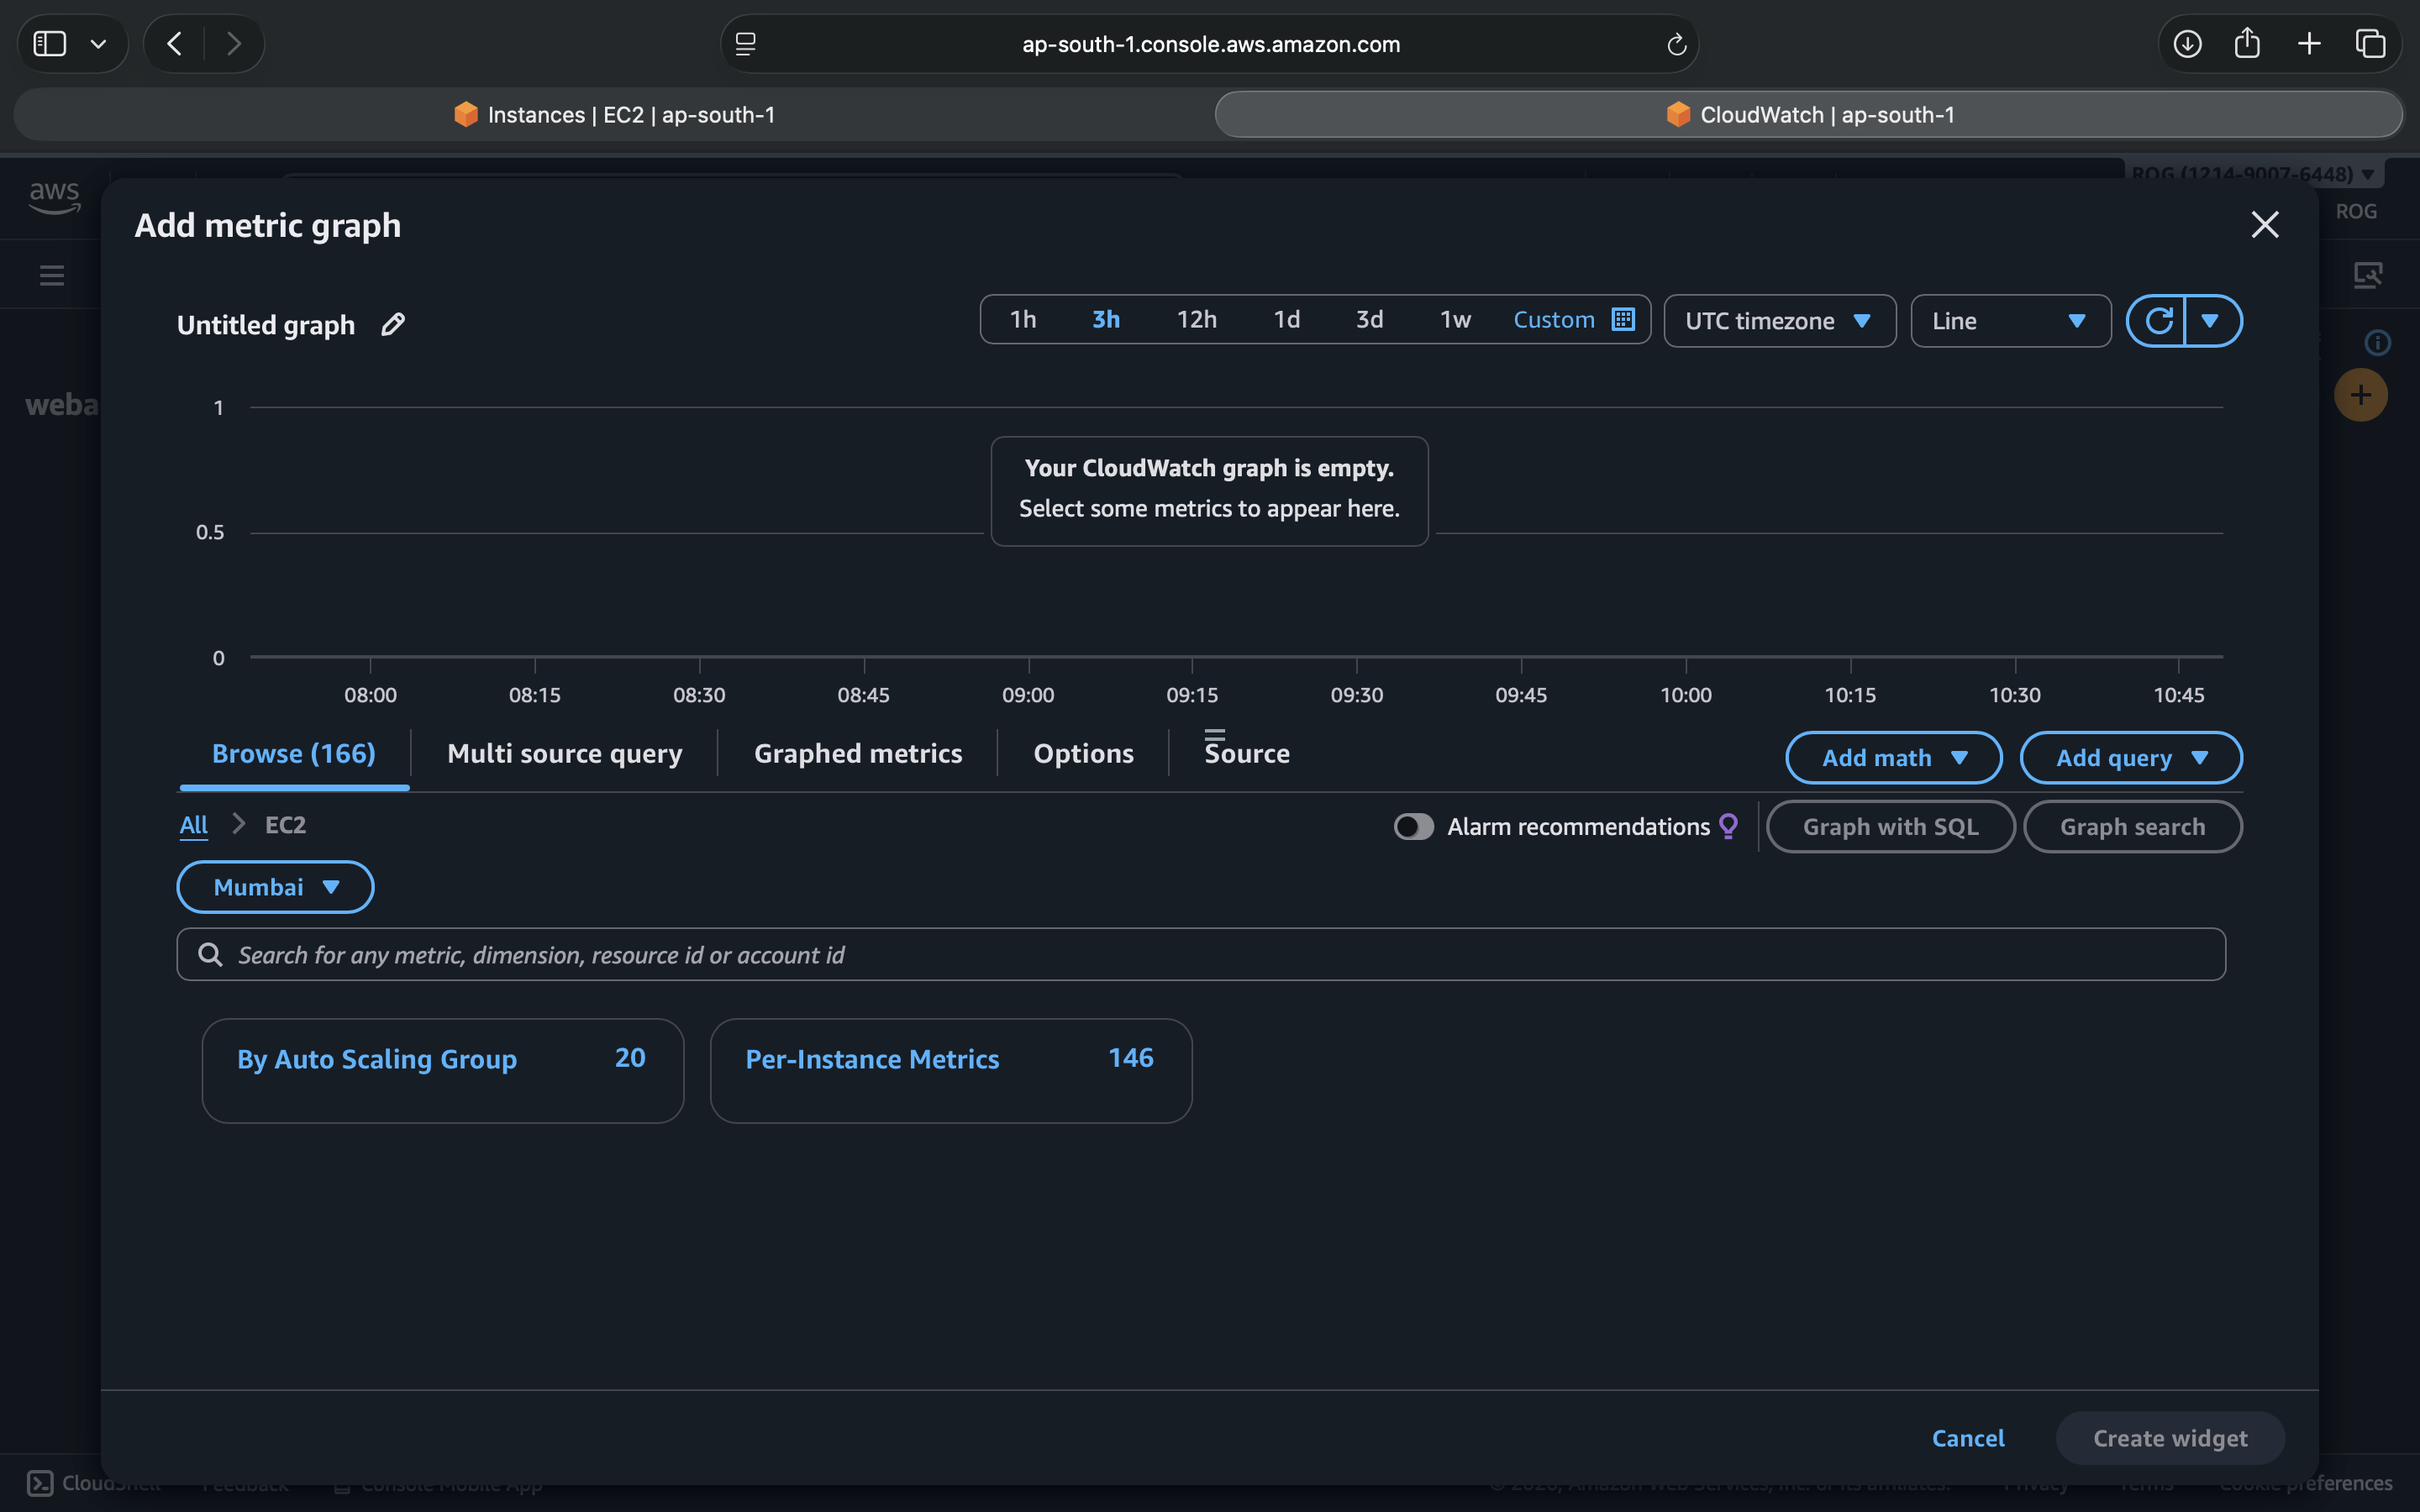Open Per-Instance Metrics category
The image size is (2420, 1512).
coord(872,1059)
